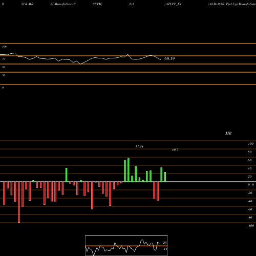The image size is (256, 256).
Task: Click the 'SI(TM)' header text
Action: click(x=97, y=4)
